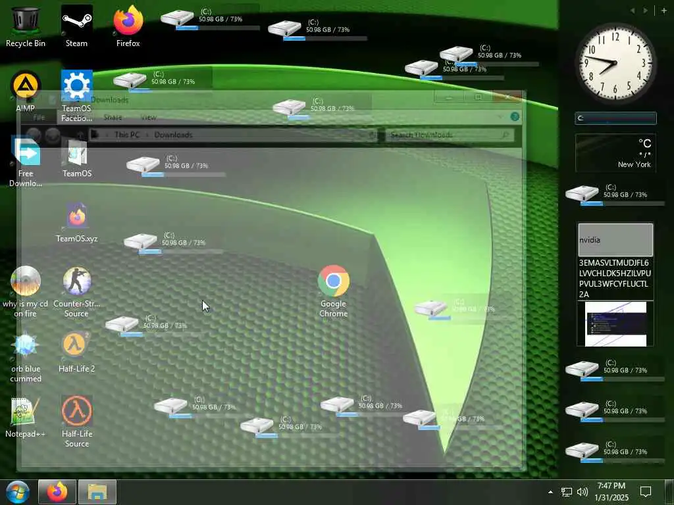Open the Action Center notification icon
674x505 pixels.
point(646,492)
